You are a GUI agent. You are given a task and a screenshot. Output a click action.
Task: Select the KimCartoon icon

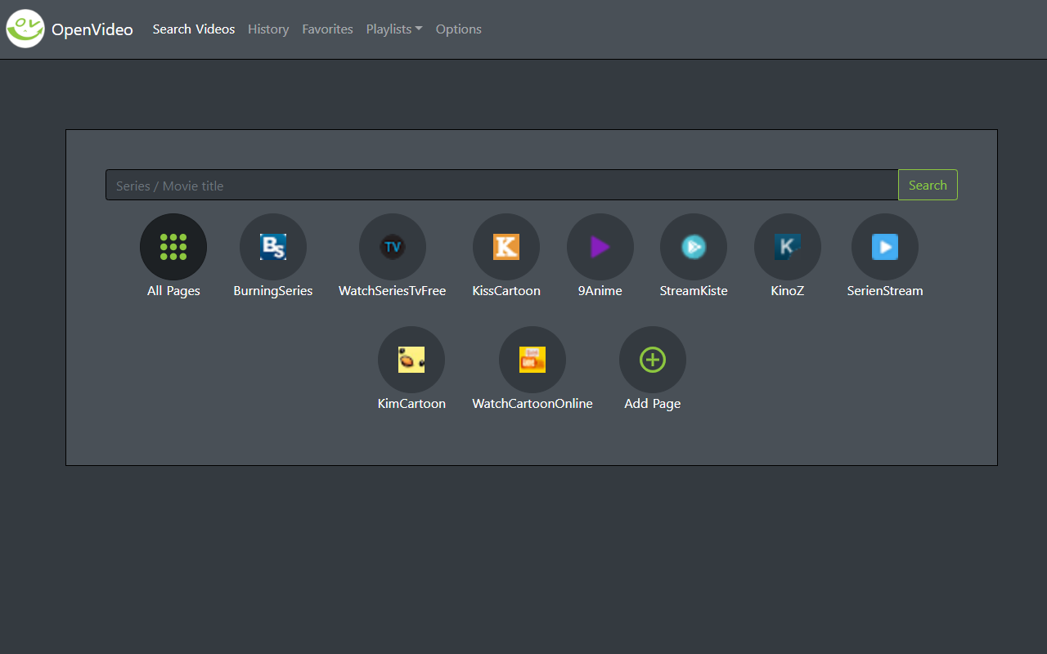(x=411, y=360)
